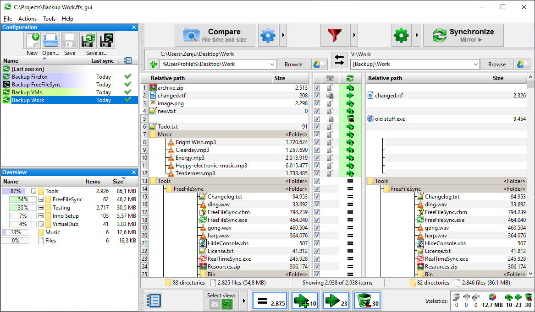535x312 pixels.
Task: Open the left folder path dropdown
Action: [272, 65]
